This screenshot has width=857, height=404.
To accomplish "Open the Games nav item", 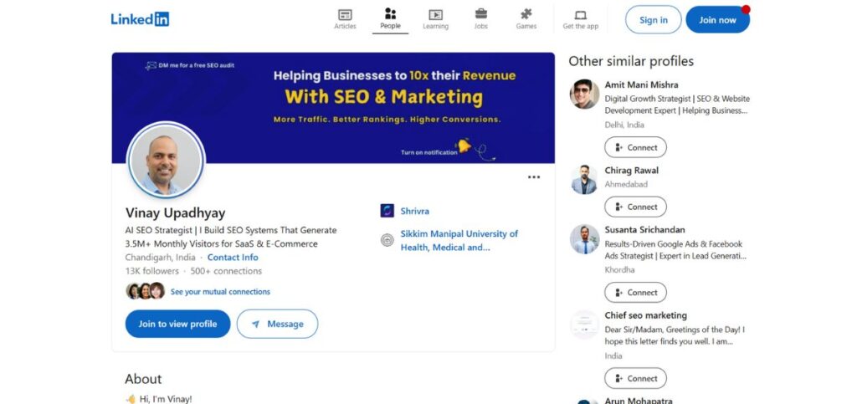I will pos(526,19).
